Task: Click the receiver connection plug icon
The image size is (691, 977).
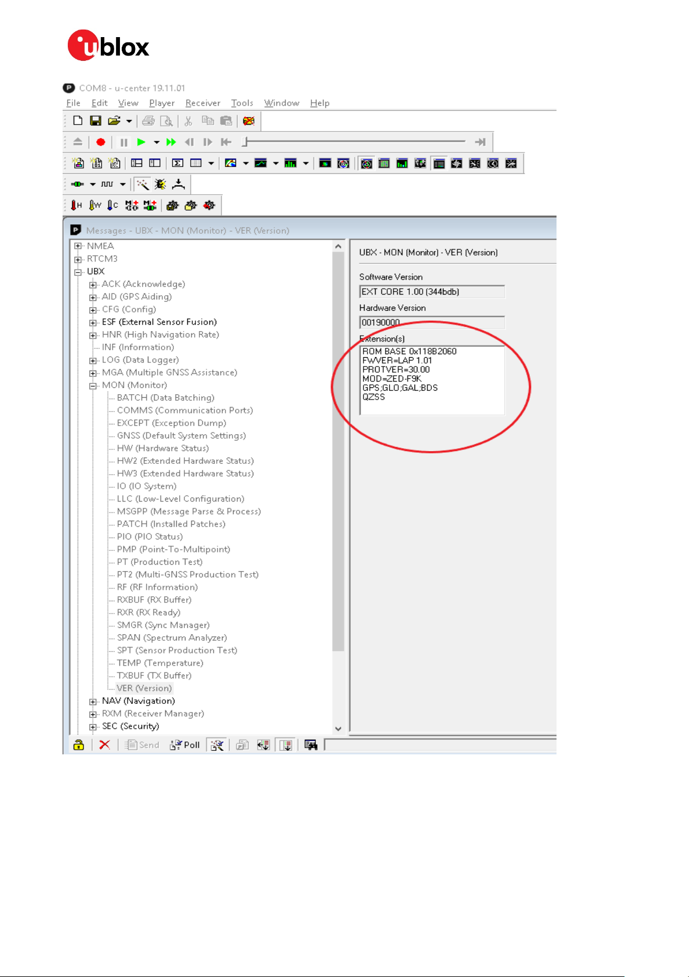Action: [x=77, y=184]
